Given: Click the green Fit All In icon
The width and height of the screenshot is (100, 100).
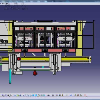Looking at the screenshot, I should click(18, 95).
